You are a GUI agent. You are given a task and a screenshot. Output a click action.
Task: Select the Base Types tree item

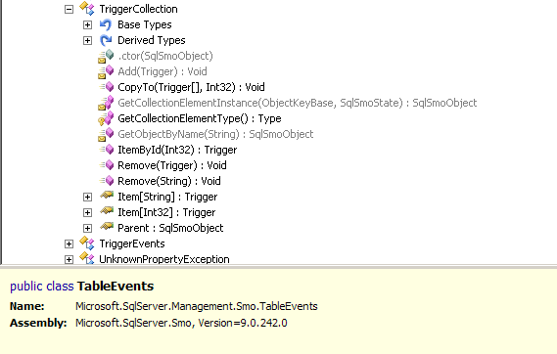click(145, 24)
